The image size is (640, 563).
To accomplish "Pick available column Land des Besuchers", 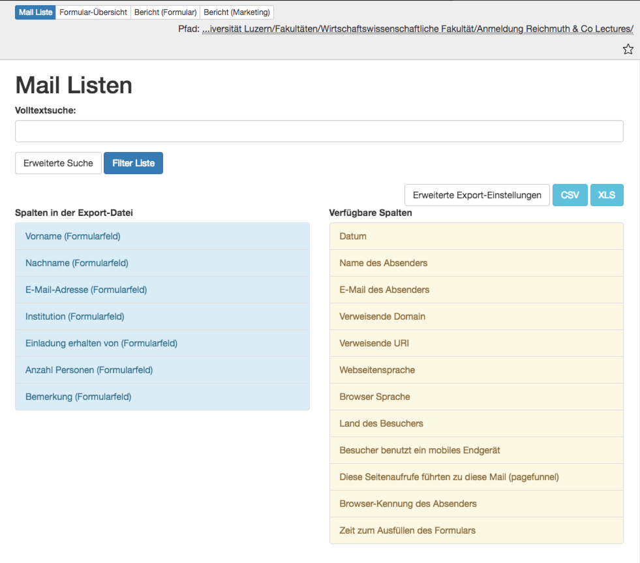I will (476, 423).
